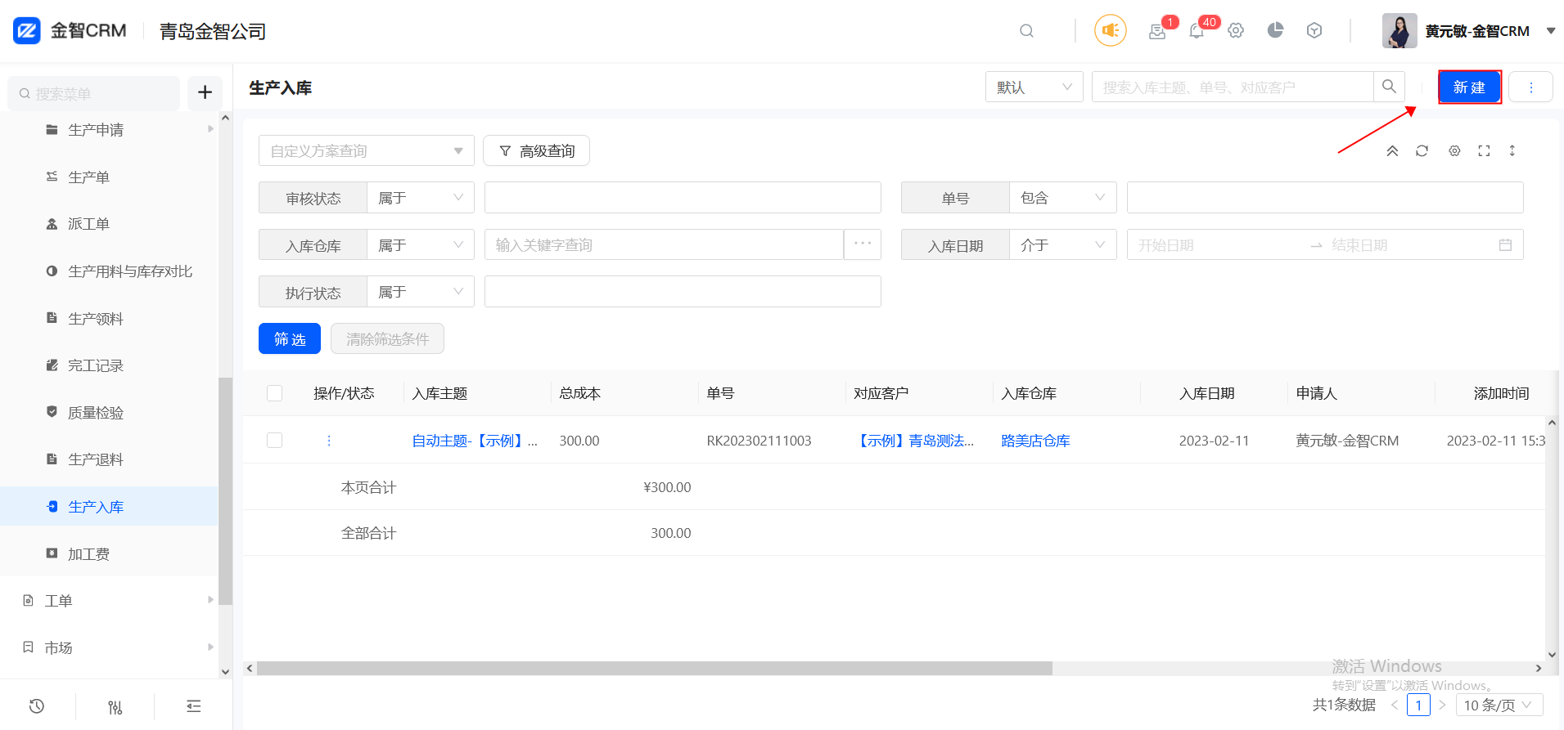Open the pie chart statistics icon
Viewport: 1564px width, 730px height.
click(1275, 31)
